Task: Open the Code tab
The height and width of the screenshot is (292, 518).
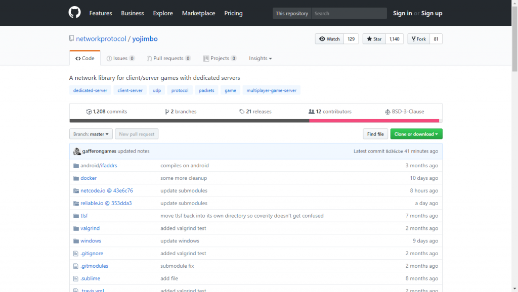Action: (85, 58)
